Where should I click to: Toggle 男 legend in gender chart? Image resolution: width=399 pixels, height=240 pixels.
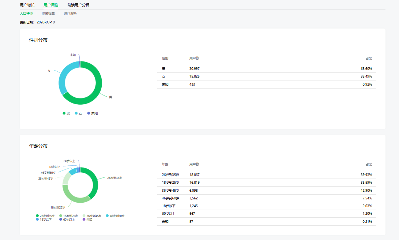pos(66,113)
